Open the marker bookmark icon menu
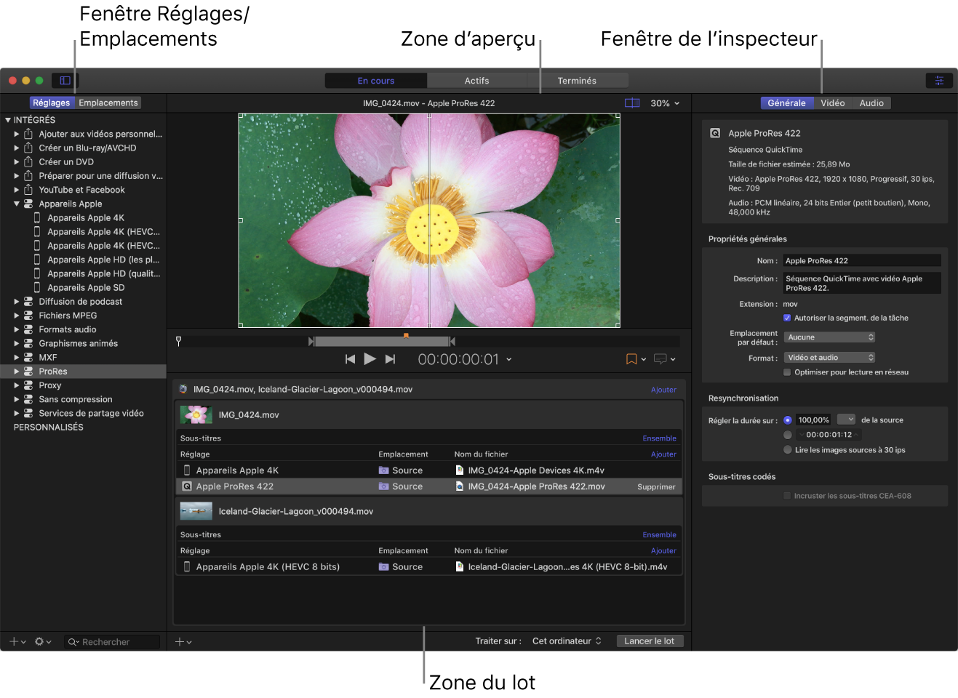The image size is (958, 698). pyautogui.click(x=636, y=359)
